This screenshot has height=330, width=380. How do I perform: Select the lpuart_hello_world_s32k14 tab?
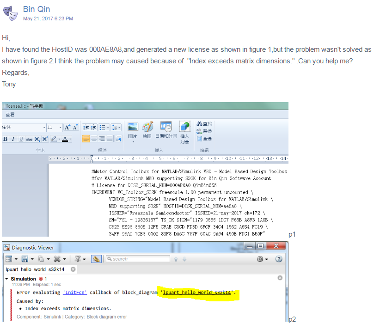point(35,269)
